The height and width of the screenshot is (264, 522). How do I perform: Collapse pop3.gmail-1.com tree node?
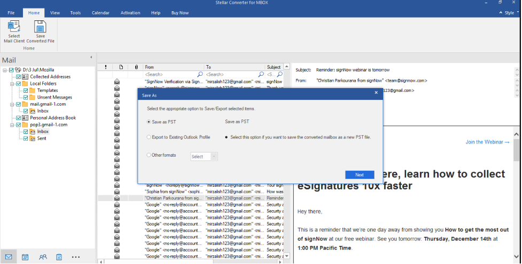12,125
